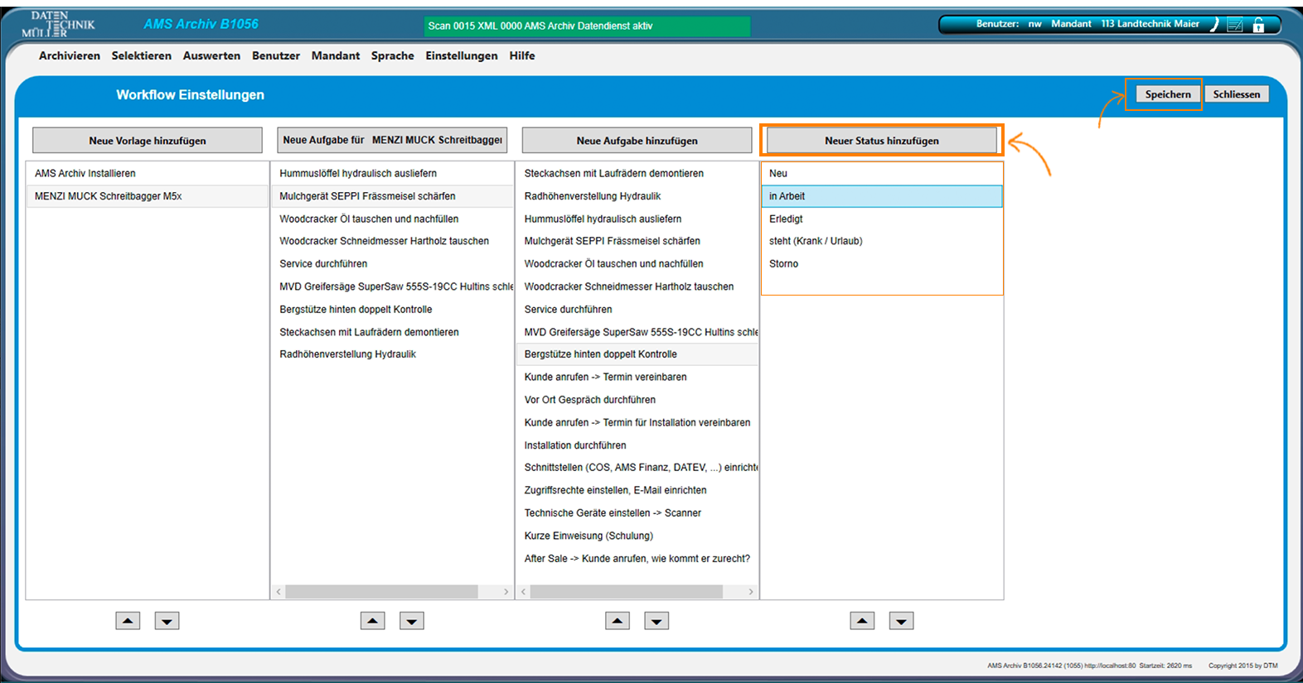Move template up with first column's up arrow

coord(128,621)
